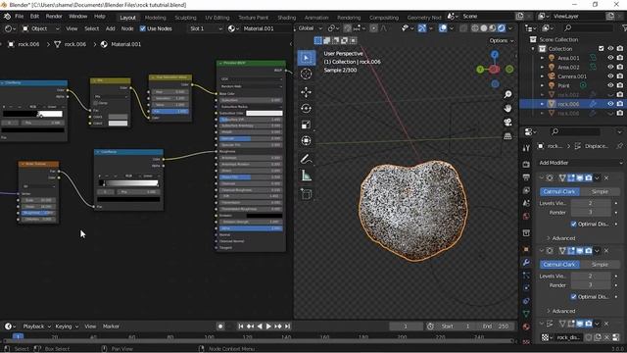Viewport: 627px width, 353px height.
Task: Switch perspective/orthographic with grid icon
Action: tap(507, 136)
